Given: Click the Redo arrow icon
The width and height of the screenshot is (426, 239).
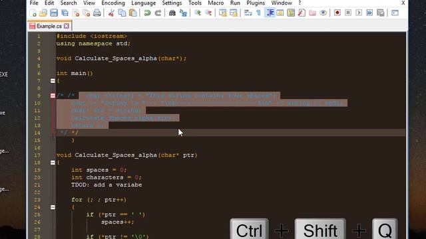Looking at the screenshot, I should [x=158, y=13].
